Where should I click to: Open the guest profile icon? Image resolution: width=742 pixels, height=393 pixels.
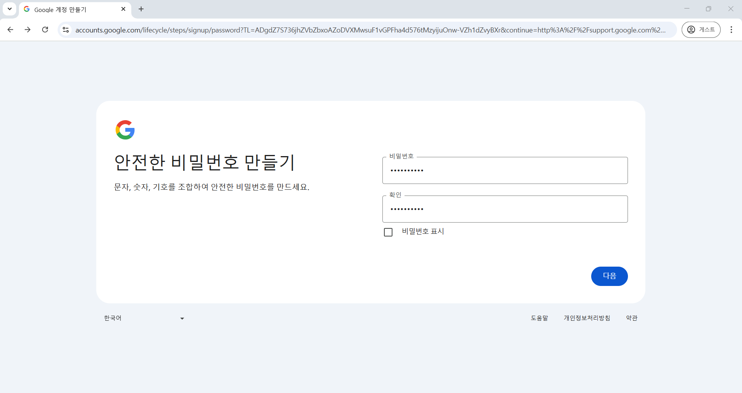691,29
